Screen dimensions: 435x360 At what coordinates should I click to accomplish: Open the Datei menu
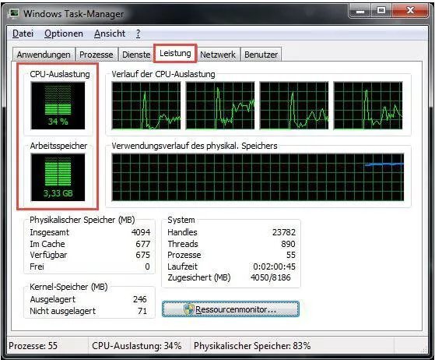click(x=23, y=34)
